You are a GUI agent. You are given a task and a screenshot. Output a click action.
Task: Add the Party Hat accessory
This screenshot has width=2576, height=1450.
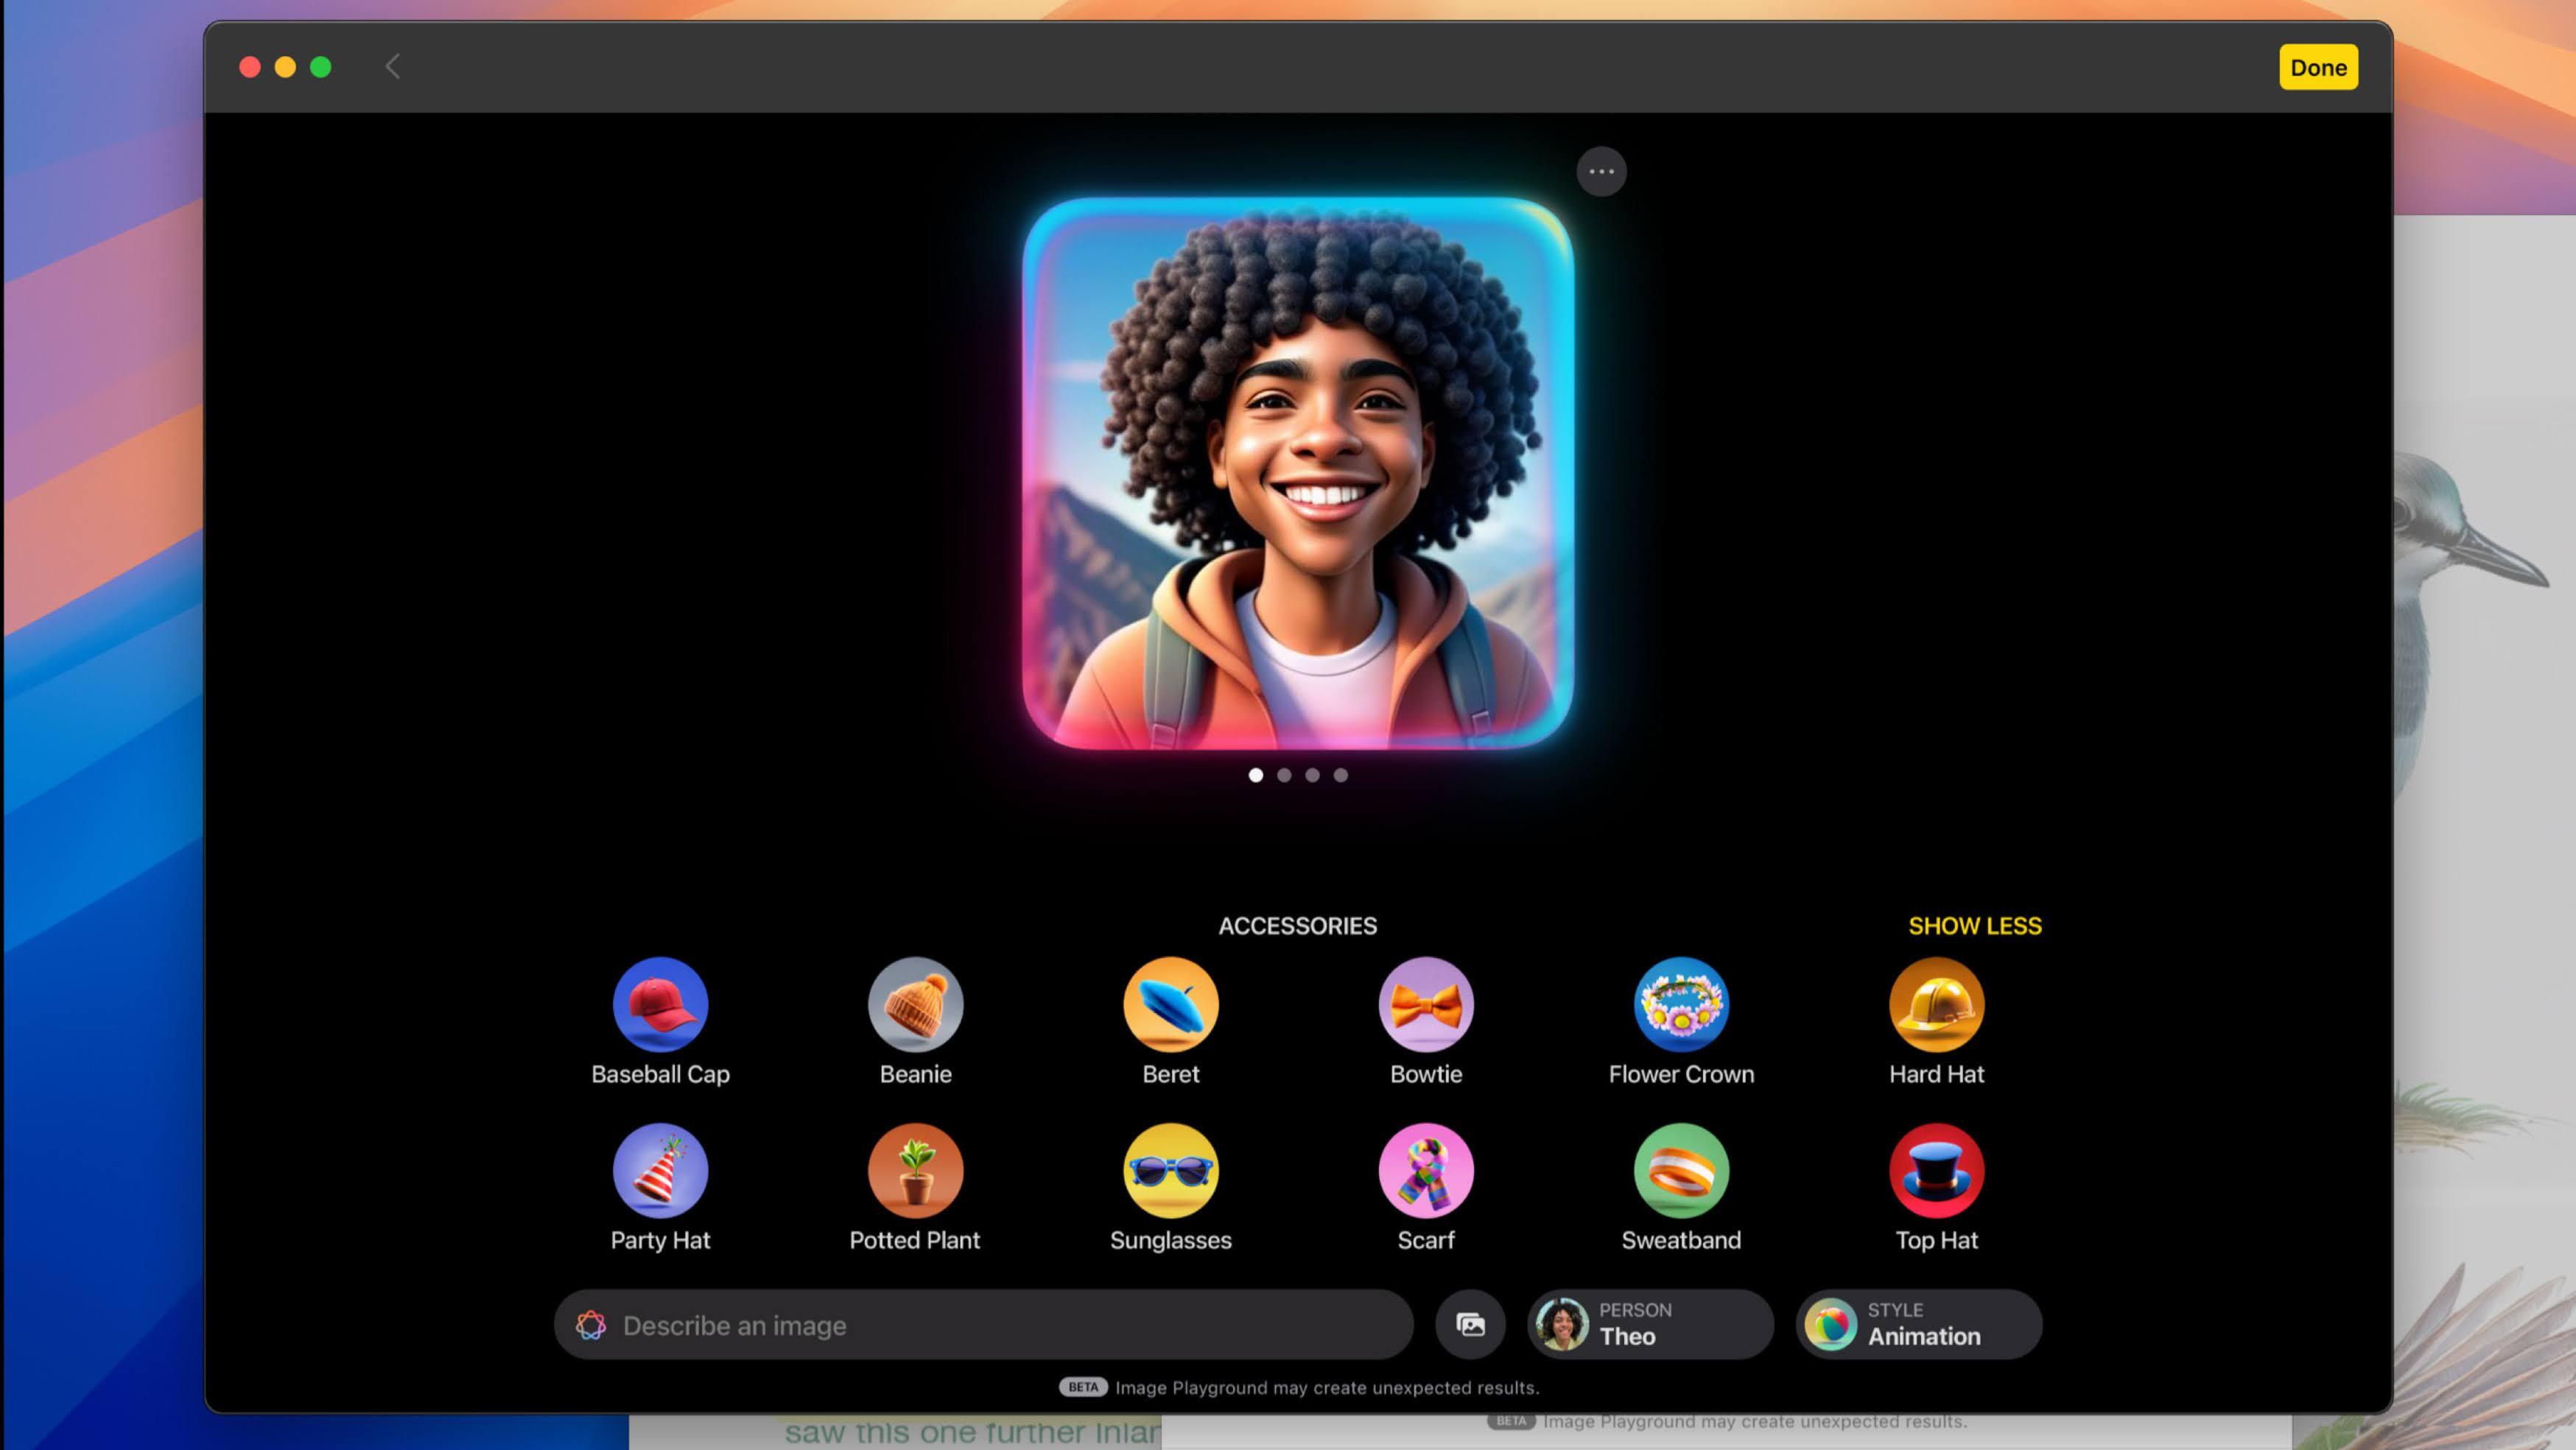point(660,1170)
